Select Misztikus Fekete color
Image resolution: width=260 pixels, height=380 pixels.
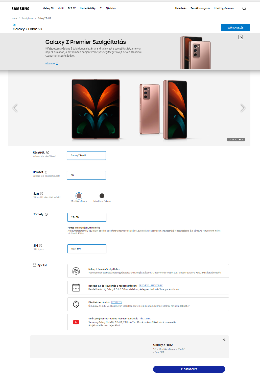(x=102, y=196)
